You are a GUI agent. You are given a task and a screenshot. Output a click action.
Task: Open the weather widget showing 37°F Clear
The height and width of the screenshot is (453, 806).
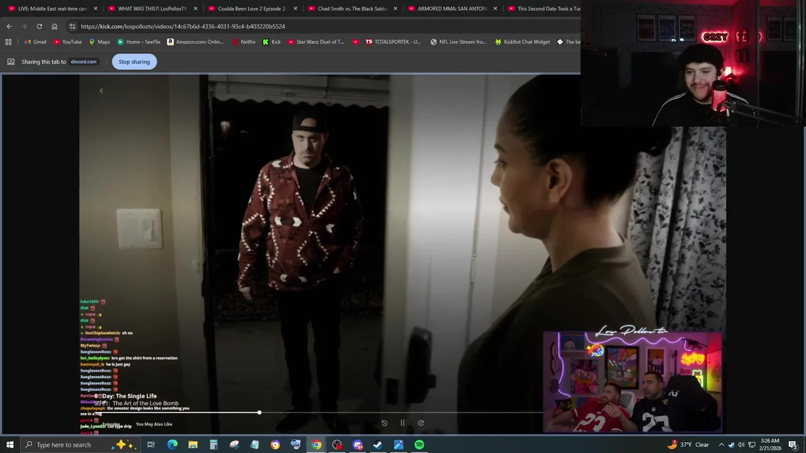pos(688,445)
